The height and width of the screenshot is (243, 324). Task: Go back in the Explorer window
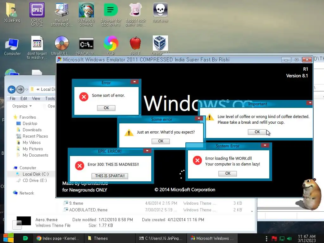tap(12, 90)
